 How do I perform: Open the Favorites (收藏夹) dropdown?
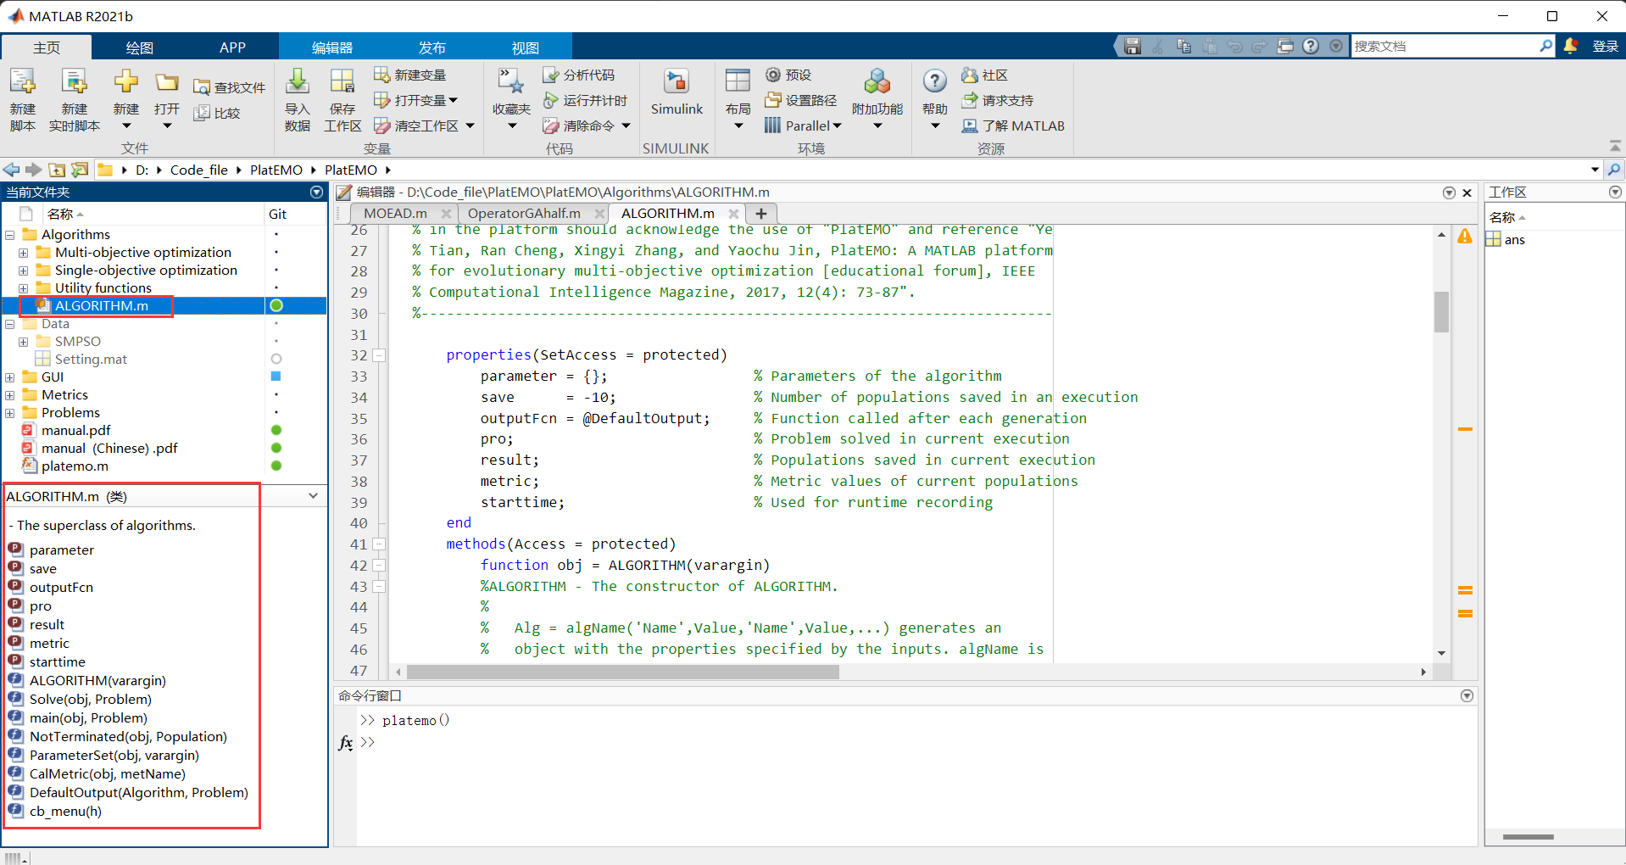tap(511, 126)
